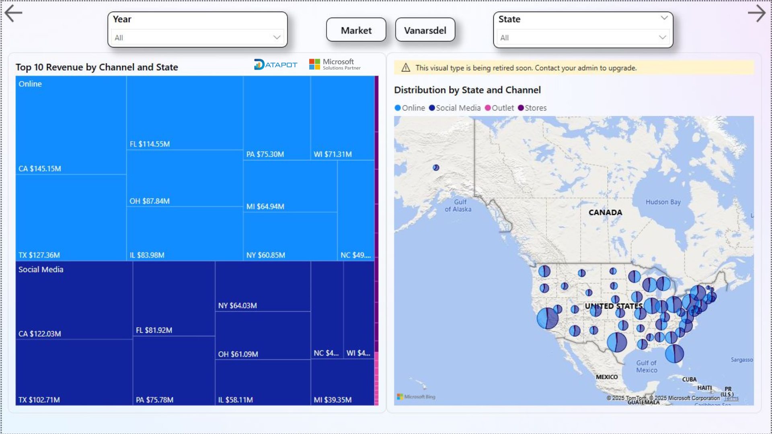Click the Datapot logo

275,64
